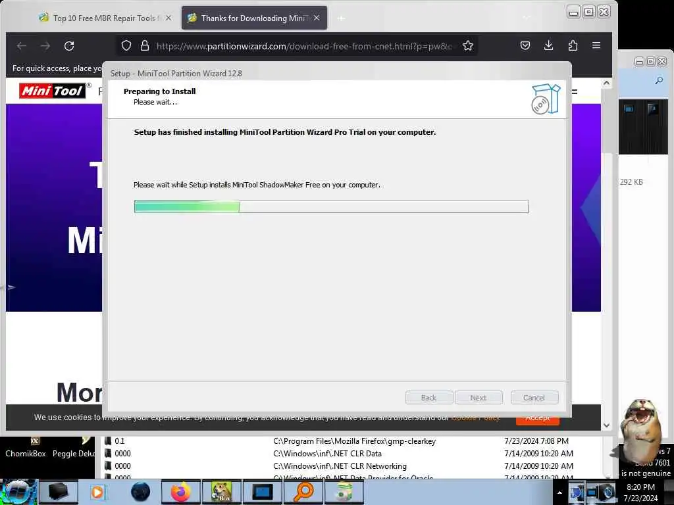
Task: Click the hamster mascot desktop gadget
Action: (640, 431)
